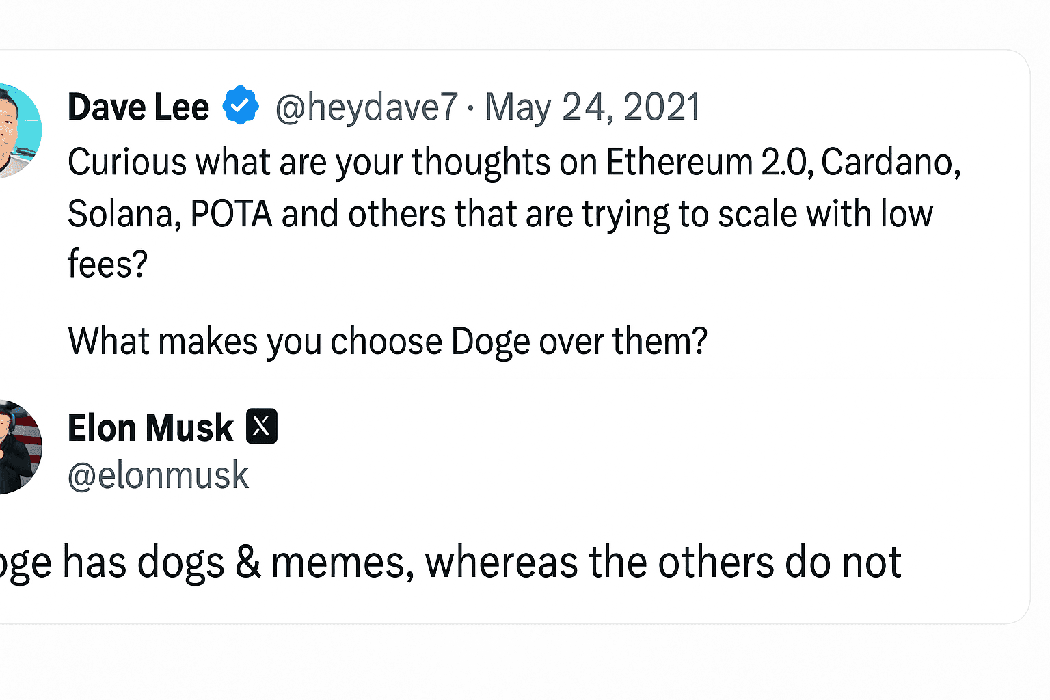The height and width of the screenshot is (700, 1050).
Task: Click the Dave Lee display name
Action: tap(138, 107)
